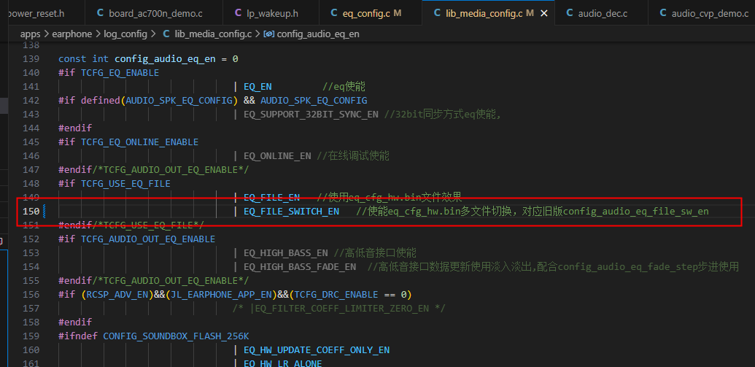Click the C file icon in the breadcrumb

coord(166,34)
